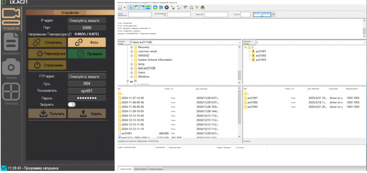Screen dimensions: 367x173
Task: Toggle remote directory tree toolbar icon
Action: pos(142,8)
